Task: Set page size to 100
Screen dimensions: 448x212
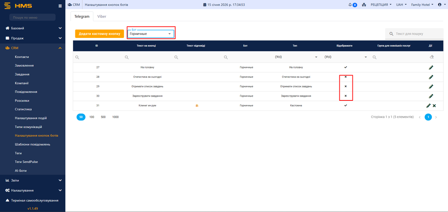Action: coord(91,117)
